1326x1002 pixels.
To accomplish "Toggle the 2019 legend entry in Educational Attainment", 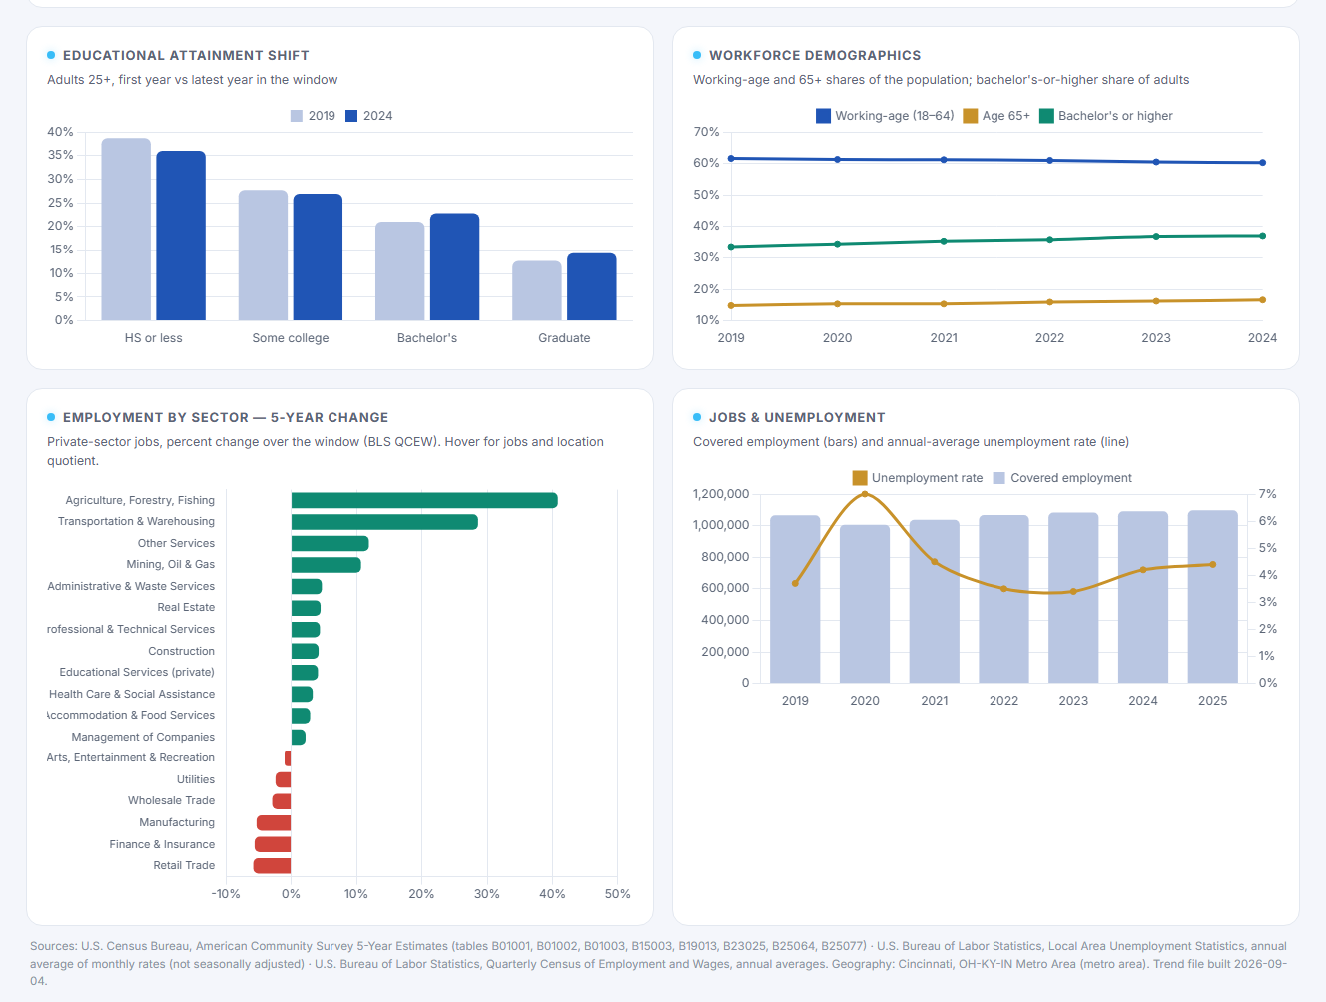I will (313, 116).
